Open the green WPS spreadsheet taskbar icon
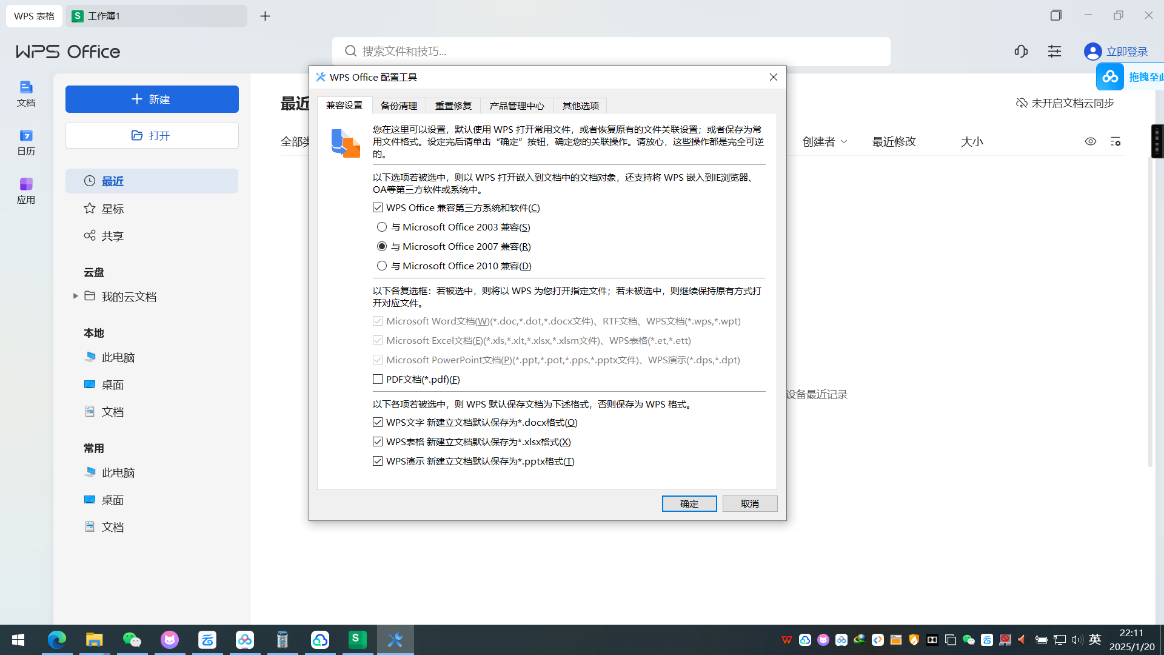The image size is (1164, 655). click(358, 640)
